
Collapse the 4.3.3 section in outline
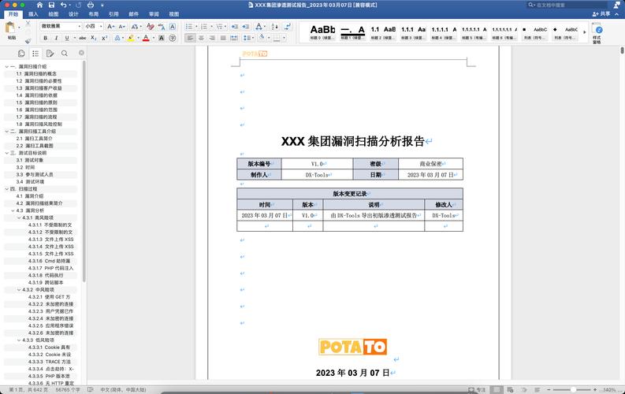pyautogui.click(x=19, y=340)
